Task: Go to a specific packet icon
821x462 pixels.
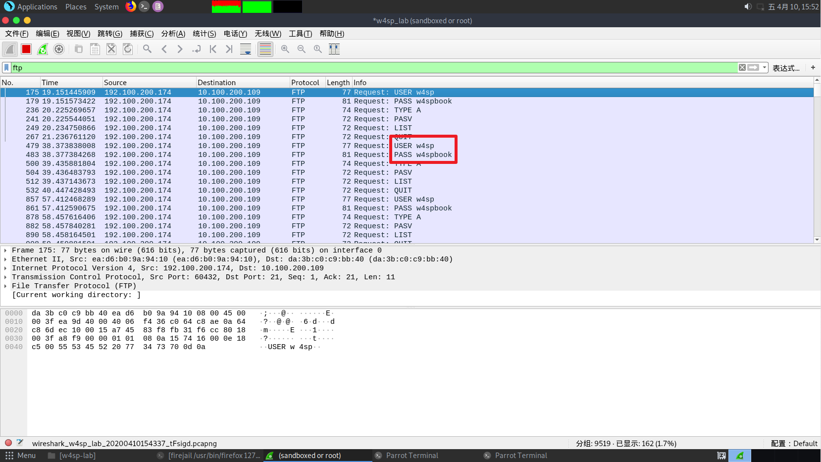Action: [x=197, y=49]
